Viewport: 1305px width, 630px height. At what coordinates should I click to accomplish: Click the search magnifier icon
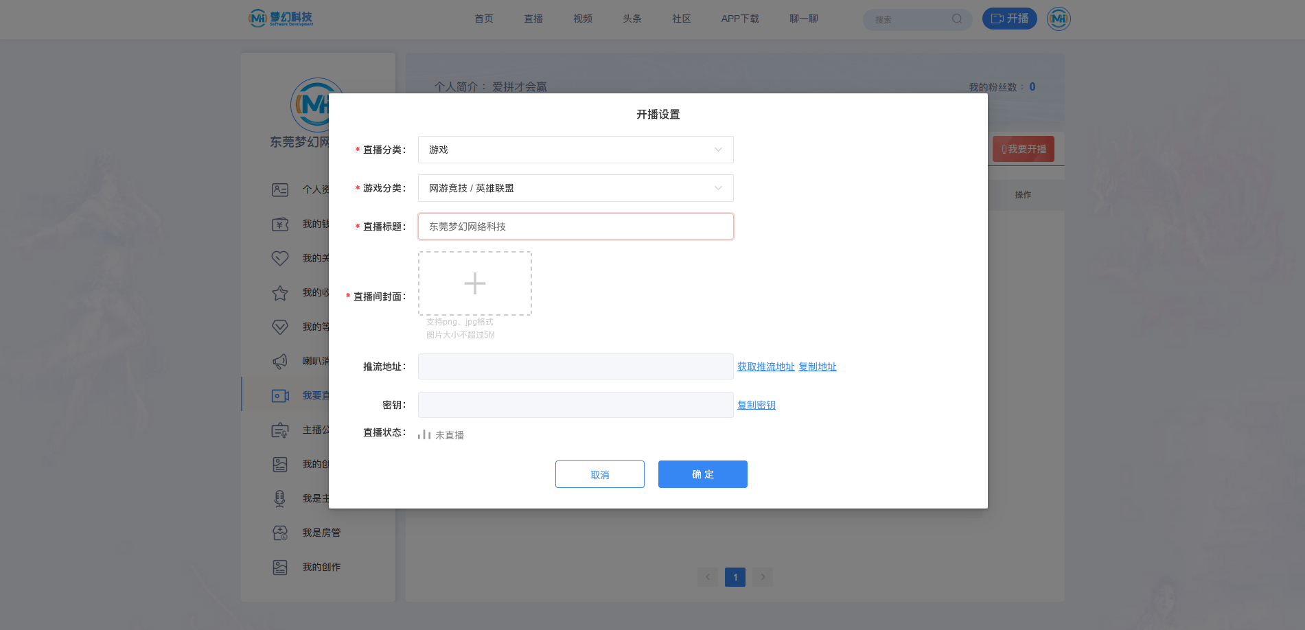[957, 19]
